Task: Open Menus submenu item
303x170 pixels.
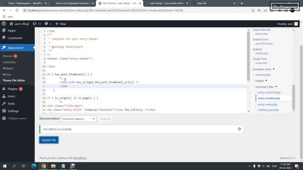Action: (x=7, y=74)
